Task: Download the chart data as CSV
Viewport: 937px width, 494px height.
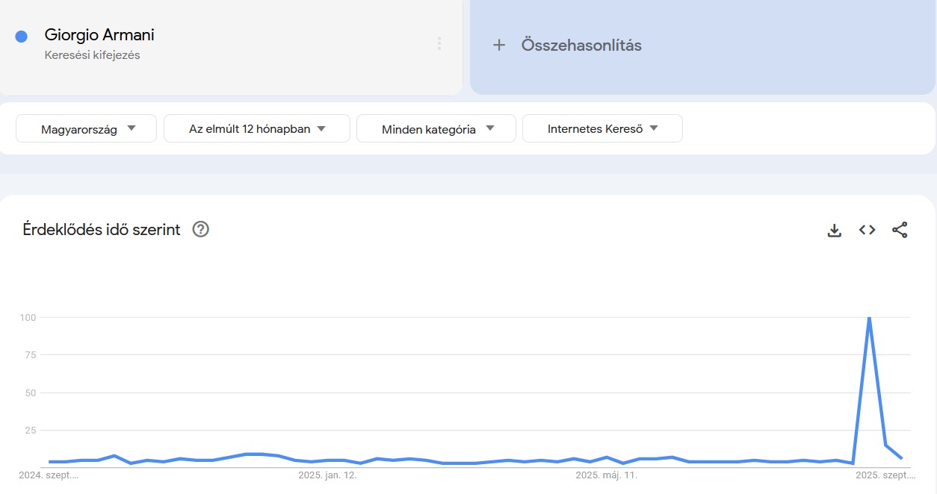Action: 834,230
